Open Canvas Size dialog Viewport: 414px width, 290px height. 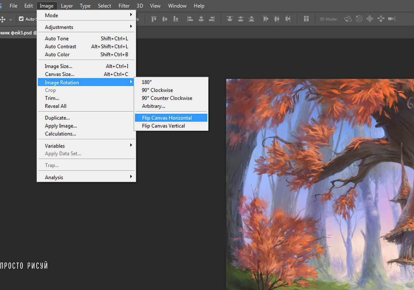tap(86, 74)
